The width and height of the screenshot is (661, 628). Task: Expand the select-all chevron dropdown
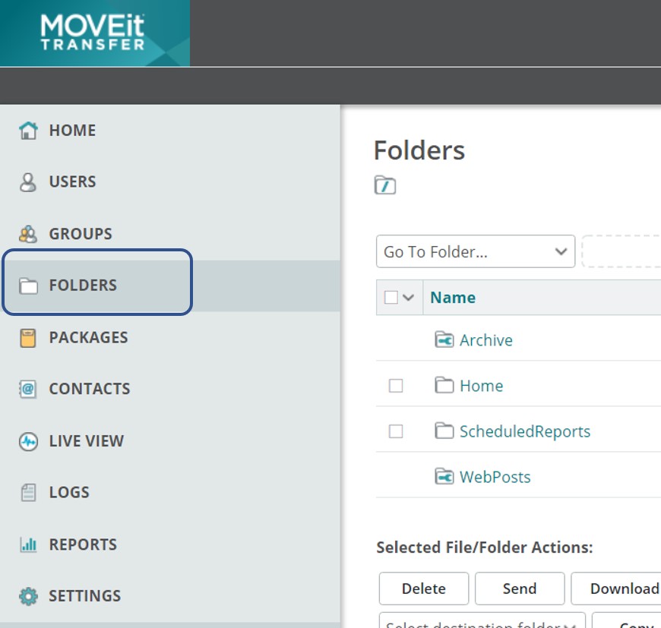[x=408, y=298]
